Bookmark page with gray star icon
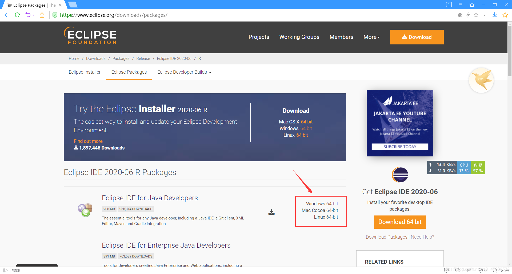This screenshot has width=512, height=274. (476, 15)
